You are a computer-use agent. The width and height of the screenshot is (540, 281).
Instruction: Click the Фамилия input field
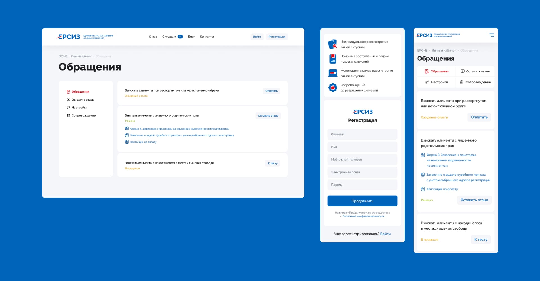362,135
